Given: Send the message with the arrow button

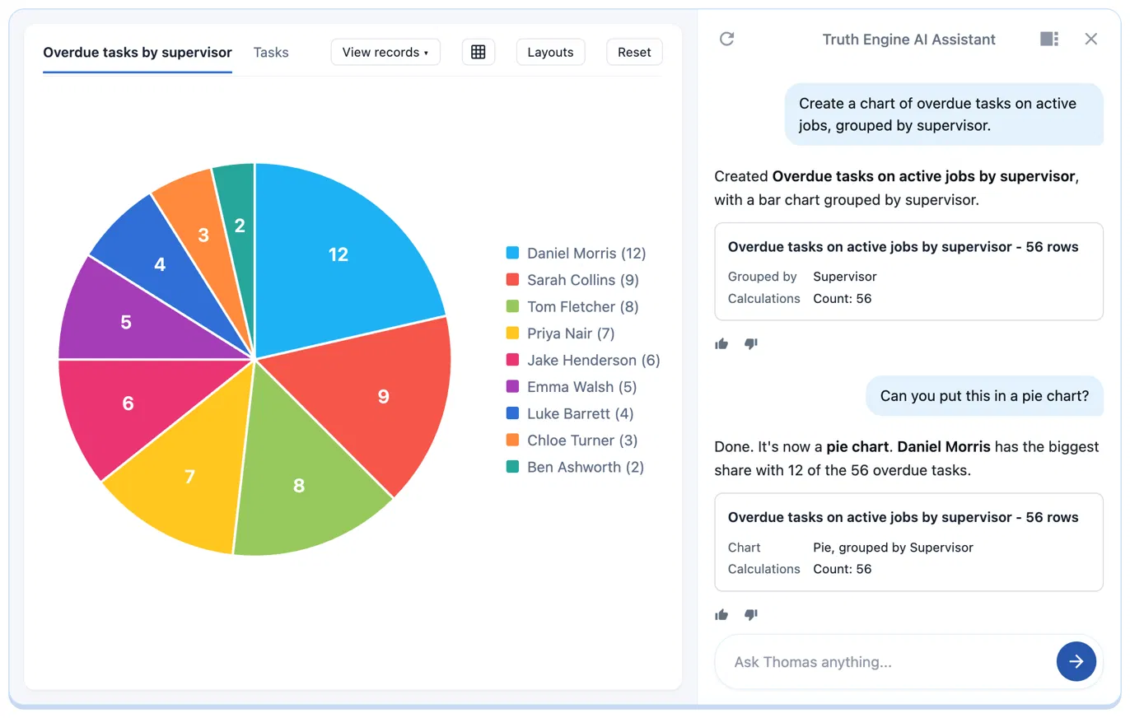Looking at the screenshot, I should tap(1076, 661).
